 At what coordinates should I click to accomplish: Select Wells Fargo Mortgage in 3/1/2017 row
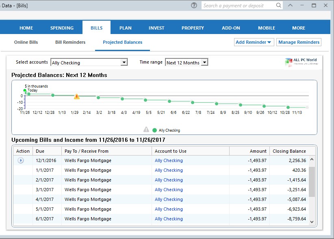(x=88, y=190)
